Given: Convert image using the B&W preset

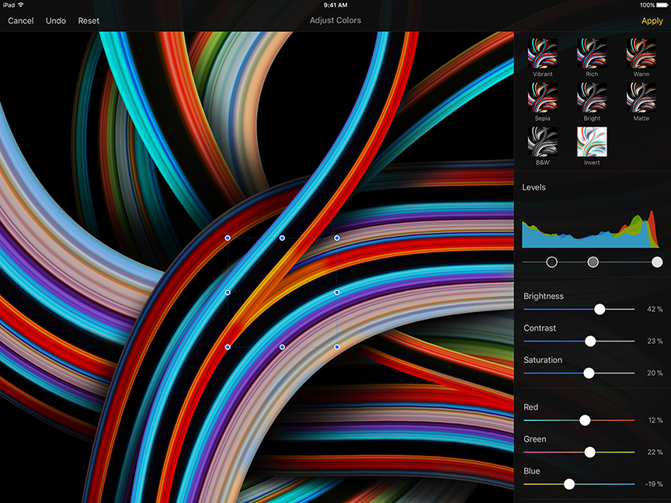Looking at the screenshot, I should (x=542, y=142).
